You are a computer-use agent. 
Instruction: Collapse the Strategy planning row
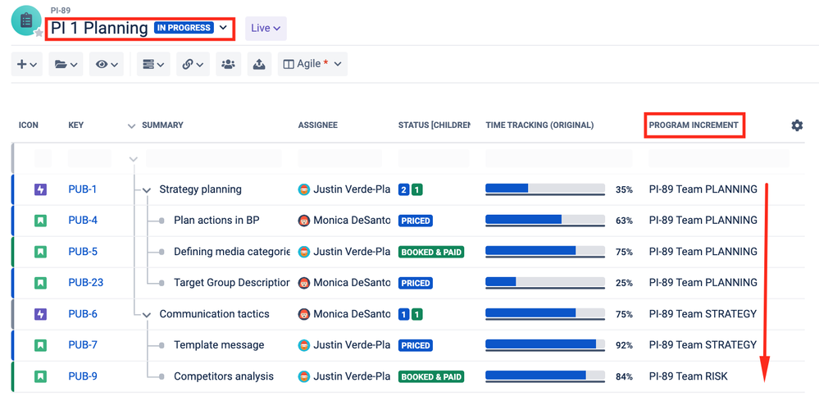click(x=147, y=190)
